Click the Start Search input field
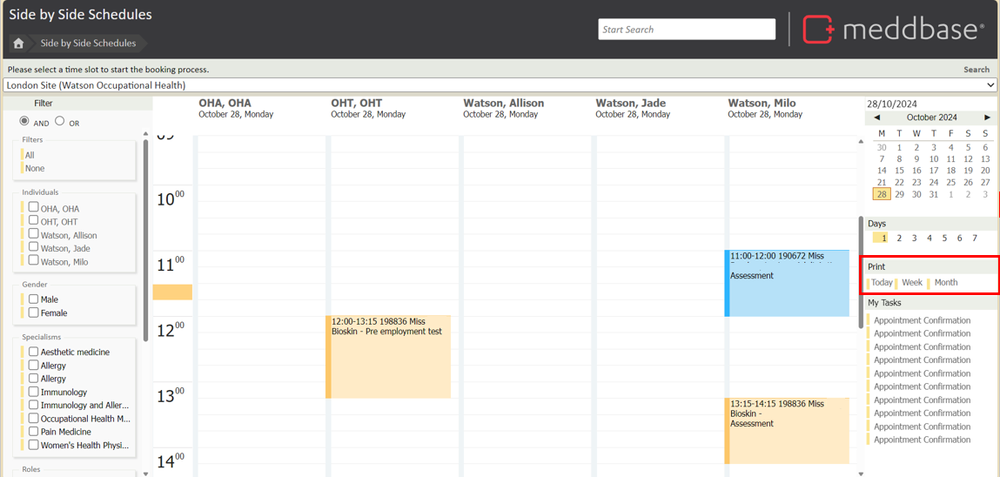 coord(687,30)
